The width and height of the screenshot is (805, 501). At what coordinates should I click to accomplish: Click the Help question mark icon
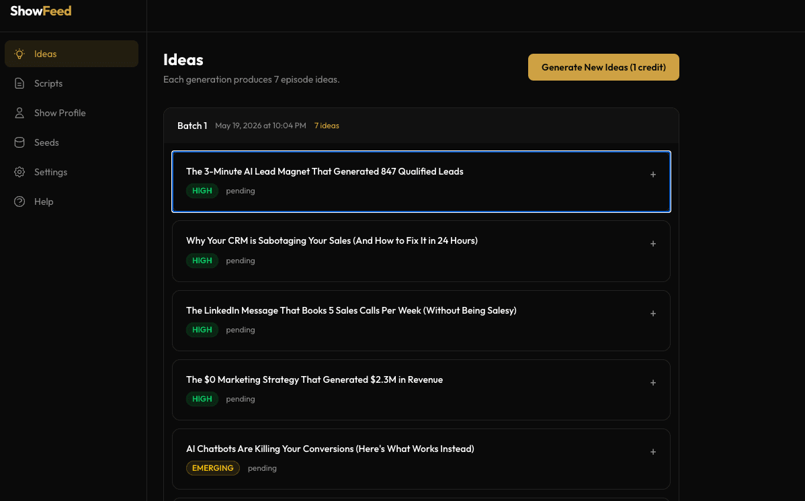click(19, 201)
